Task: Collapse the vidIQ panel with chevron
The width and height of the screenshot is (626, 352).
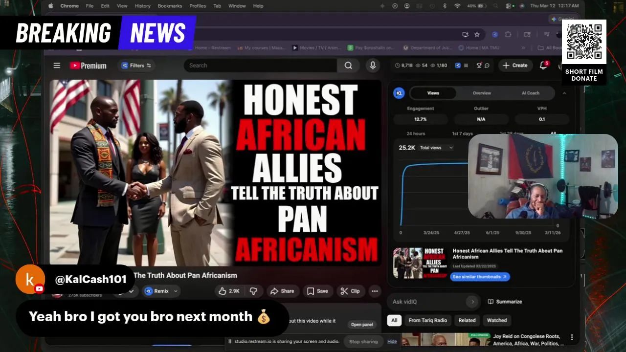Action: (564, 93)
